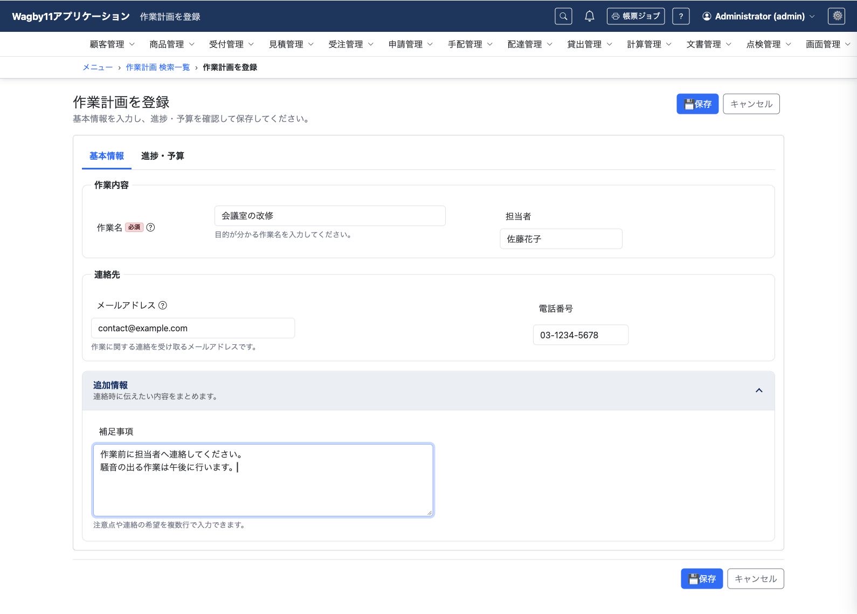Go to 作業計画 検索一覧 breadcrumb link
The image size is (857, 614).
pyautogui.click(x=158, y=67)
